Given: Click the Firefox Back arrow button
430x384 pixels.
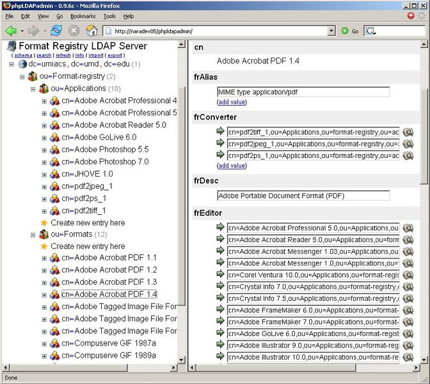Looking at the screenshot, I should pyautogui.click(x=10, y=31).
